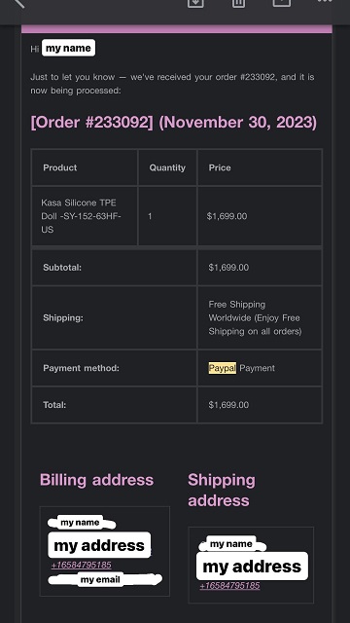
Task: Archive this email using the archive icon
Action: (x=195, y=3)
